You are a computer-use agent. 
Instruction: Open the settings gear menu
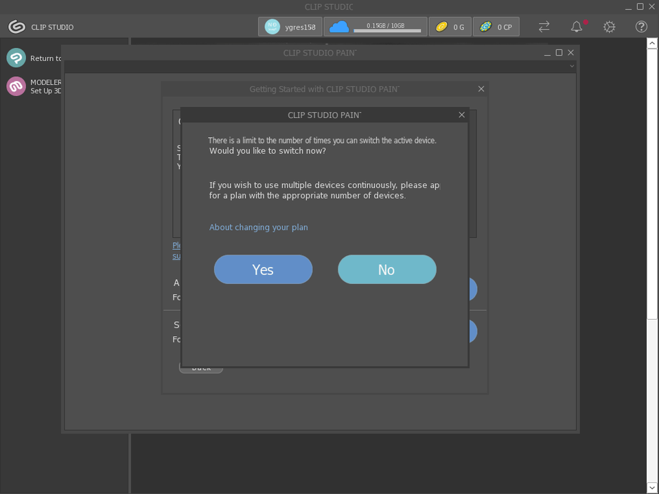pyautogui.click(x=609, y=27)
